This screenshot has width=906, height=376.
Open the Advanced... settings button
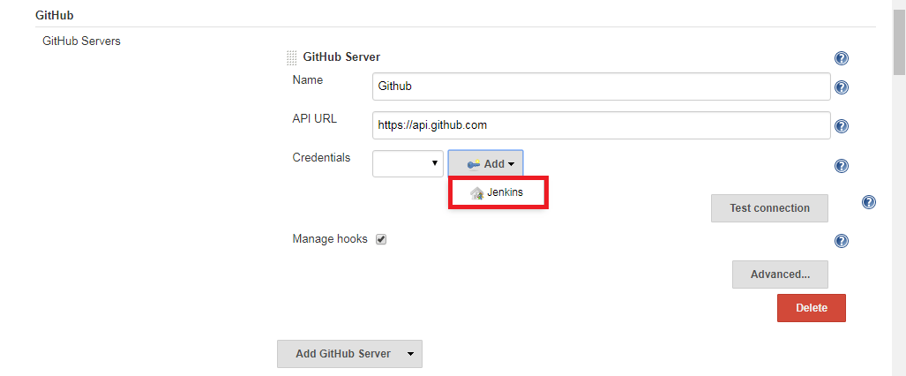pyautogui.click(x=780, y=274)
